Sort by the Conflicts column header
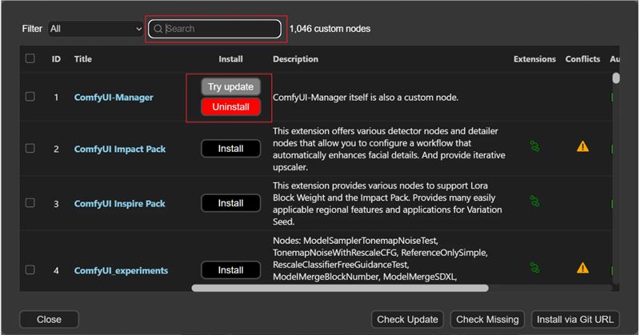The width and height of the screenshot is (640, 335). coord(583,59)
